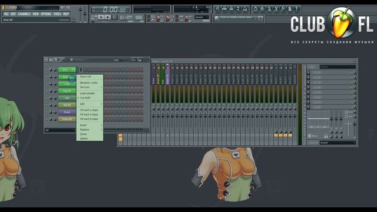
Task: Select the Hat channel button
Action: pos(67,98)
